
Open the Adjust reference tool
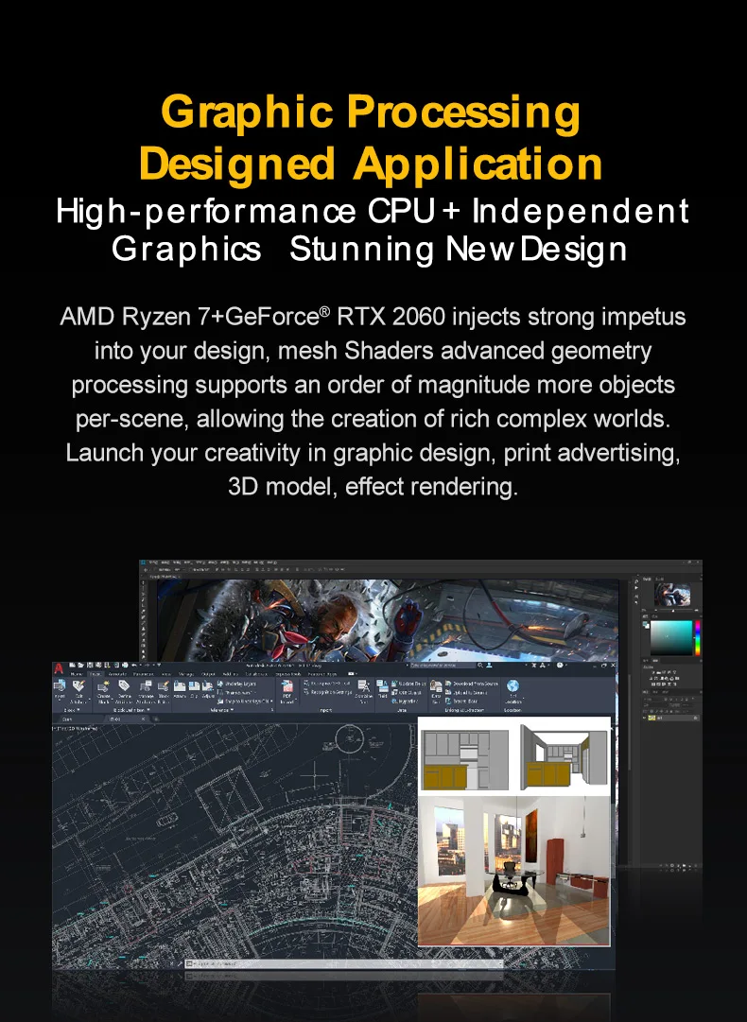(209, 689)
